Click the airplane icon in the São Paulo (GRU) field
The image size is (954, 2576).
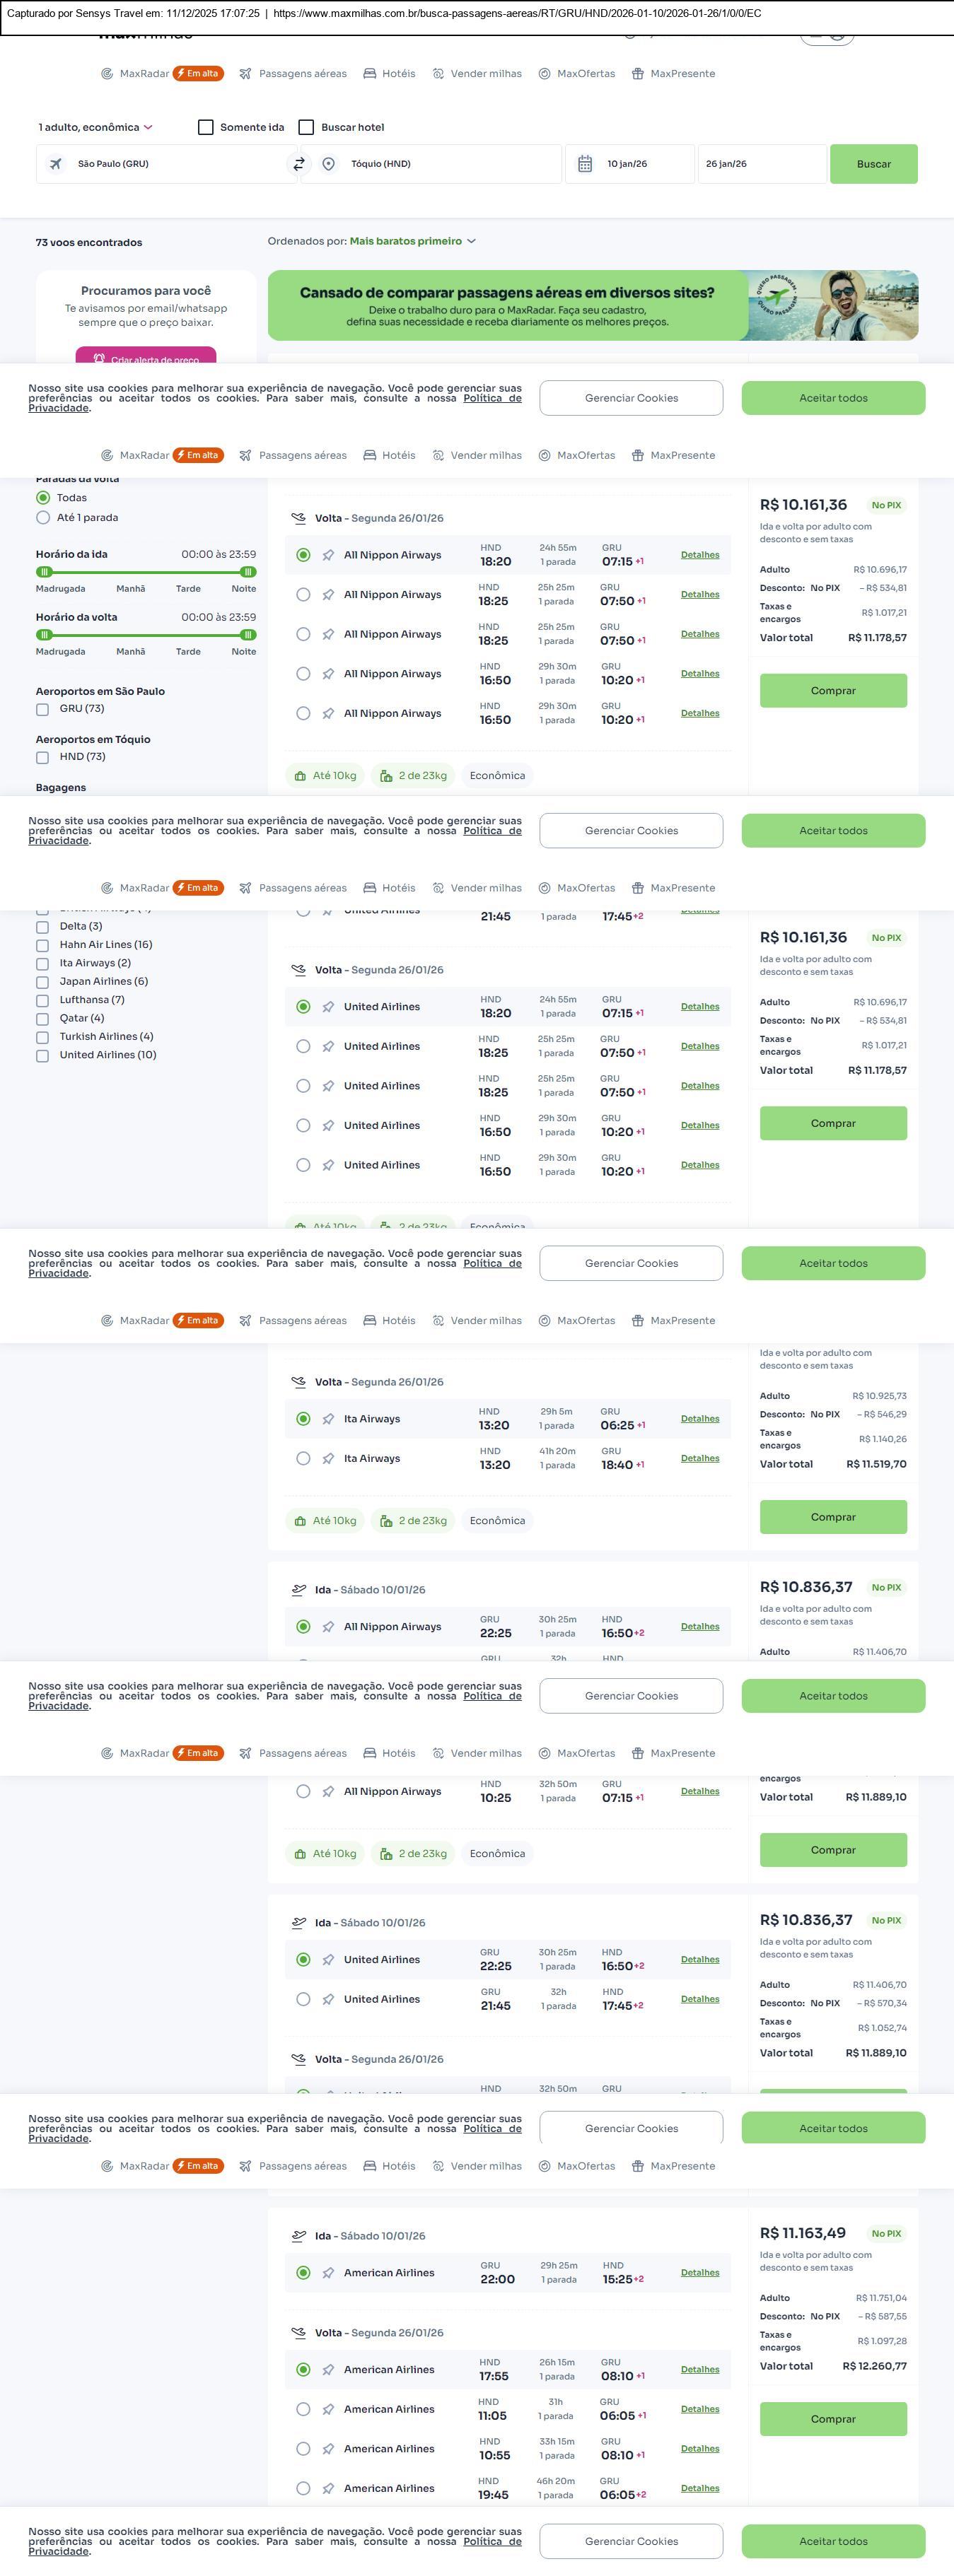56,164
